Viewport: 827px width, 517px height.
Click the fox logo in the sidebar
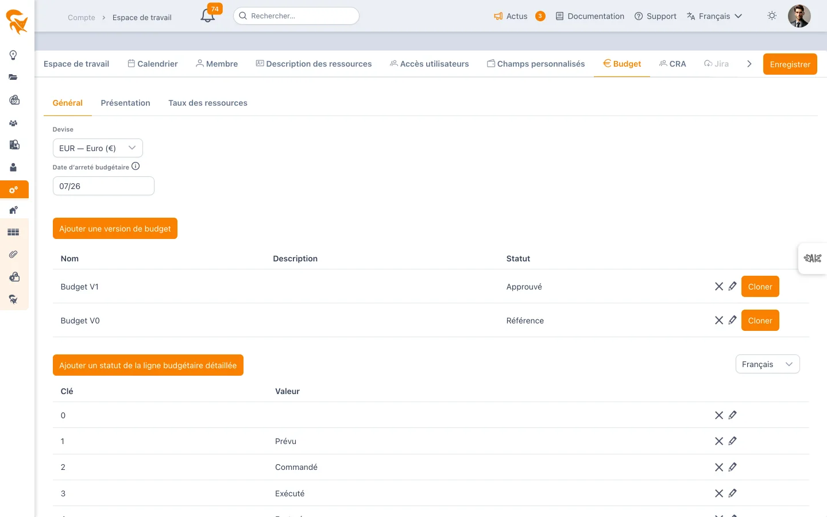pos(17,21)
